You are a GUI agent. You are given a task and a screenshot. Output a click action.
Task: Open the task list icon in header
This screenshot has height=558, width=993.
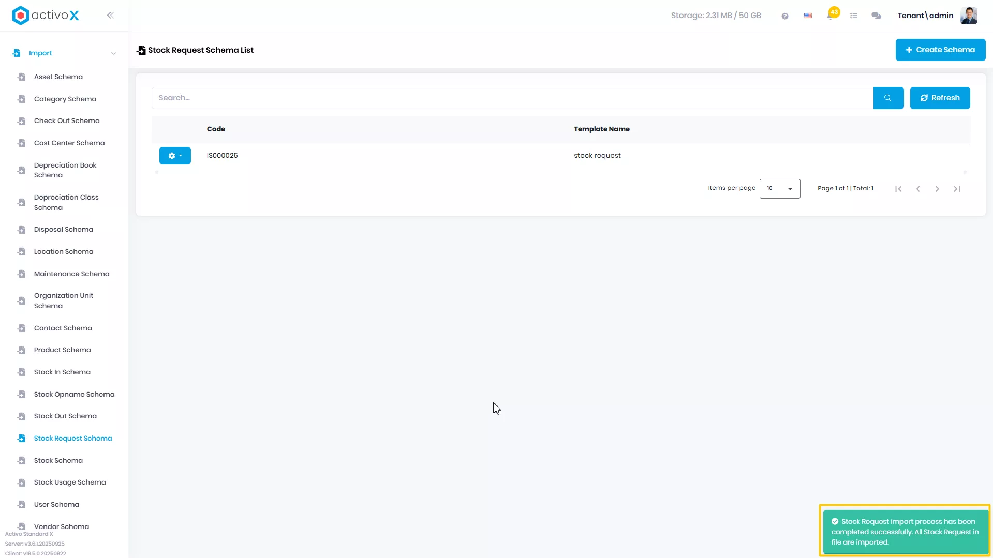pyautogui.click(x=854, y=16)
